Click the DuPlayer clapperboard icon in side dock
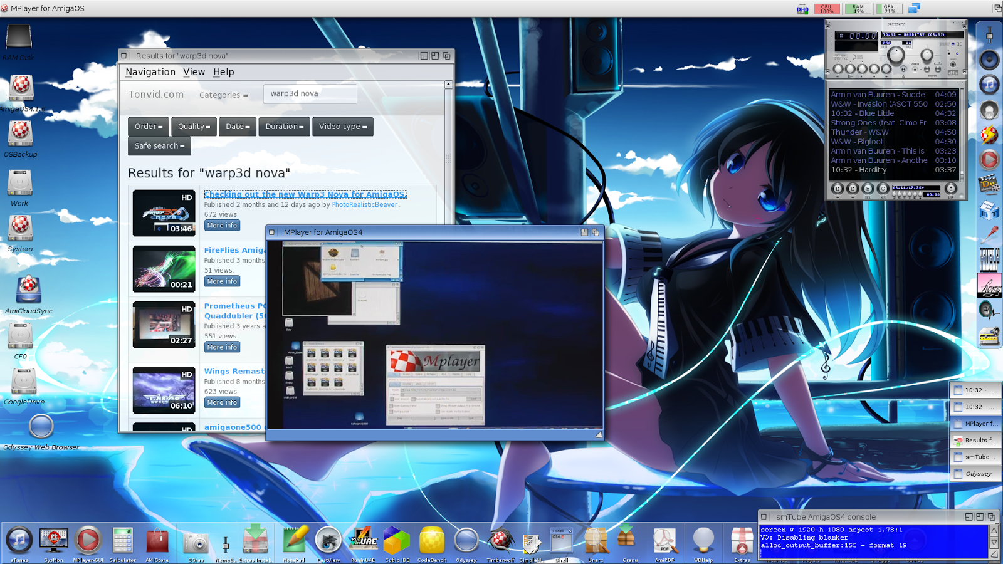The height and width of the screenshot is (564, 1003). click(x=989, y=185)
